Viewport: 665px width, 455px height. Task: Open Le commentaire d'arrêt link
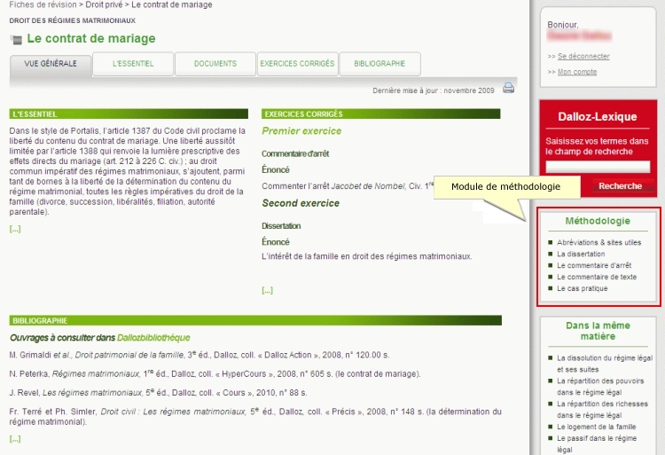pos(594,265)
